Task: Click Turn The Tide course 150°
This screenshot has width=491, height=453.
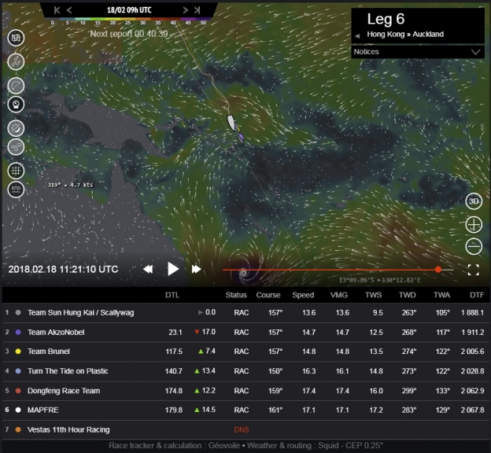Action: pos(275,371)
